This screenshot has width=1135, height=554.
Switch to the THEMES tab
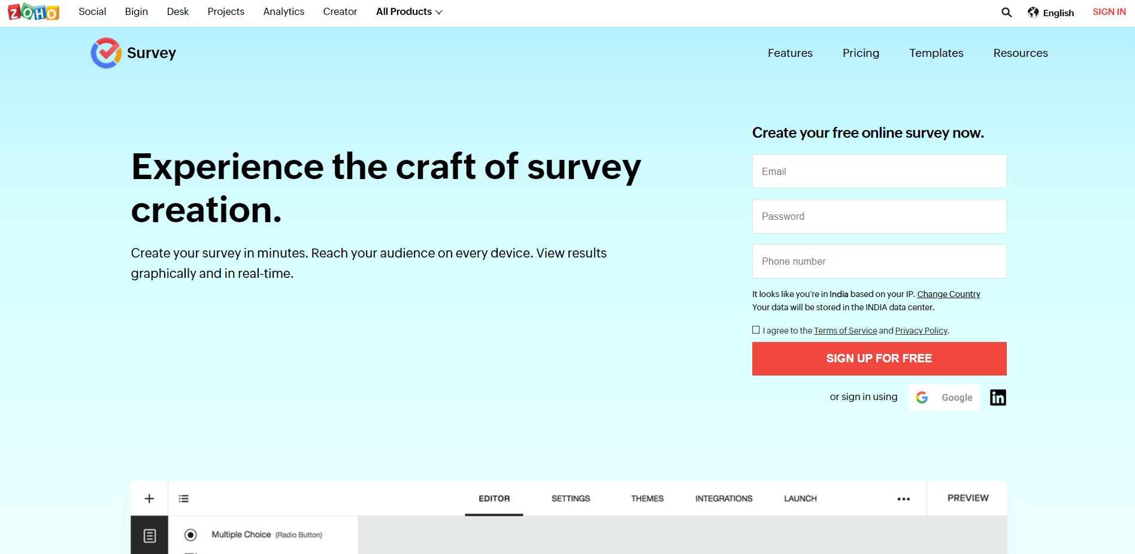(x=647, y=498)
